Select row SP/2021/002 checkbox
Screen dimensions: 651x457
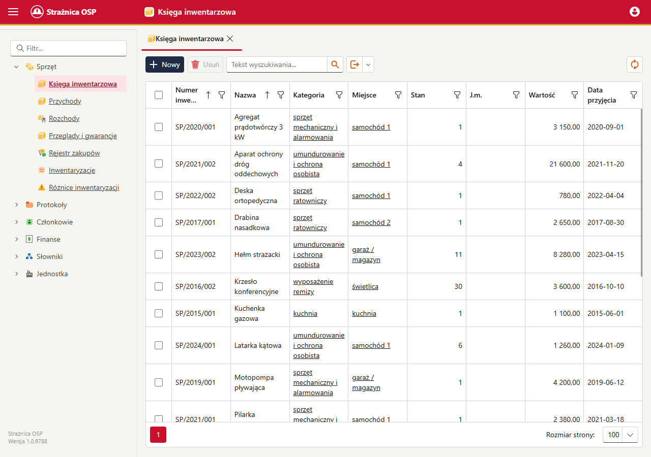click(x=159, y=164)
